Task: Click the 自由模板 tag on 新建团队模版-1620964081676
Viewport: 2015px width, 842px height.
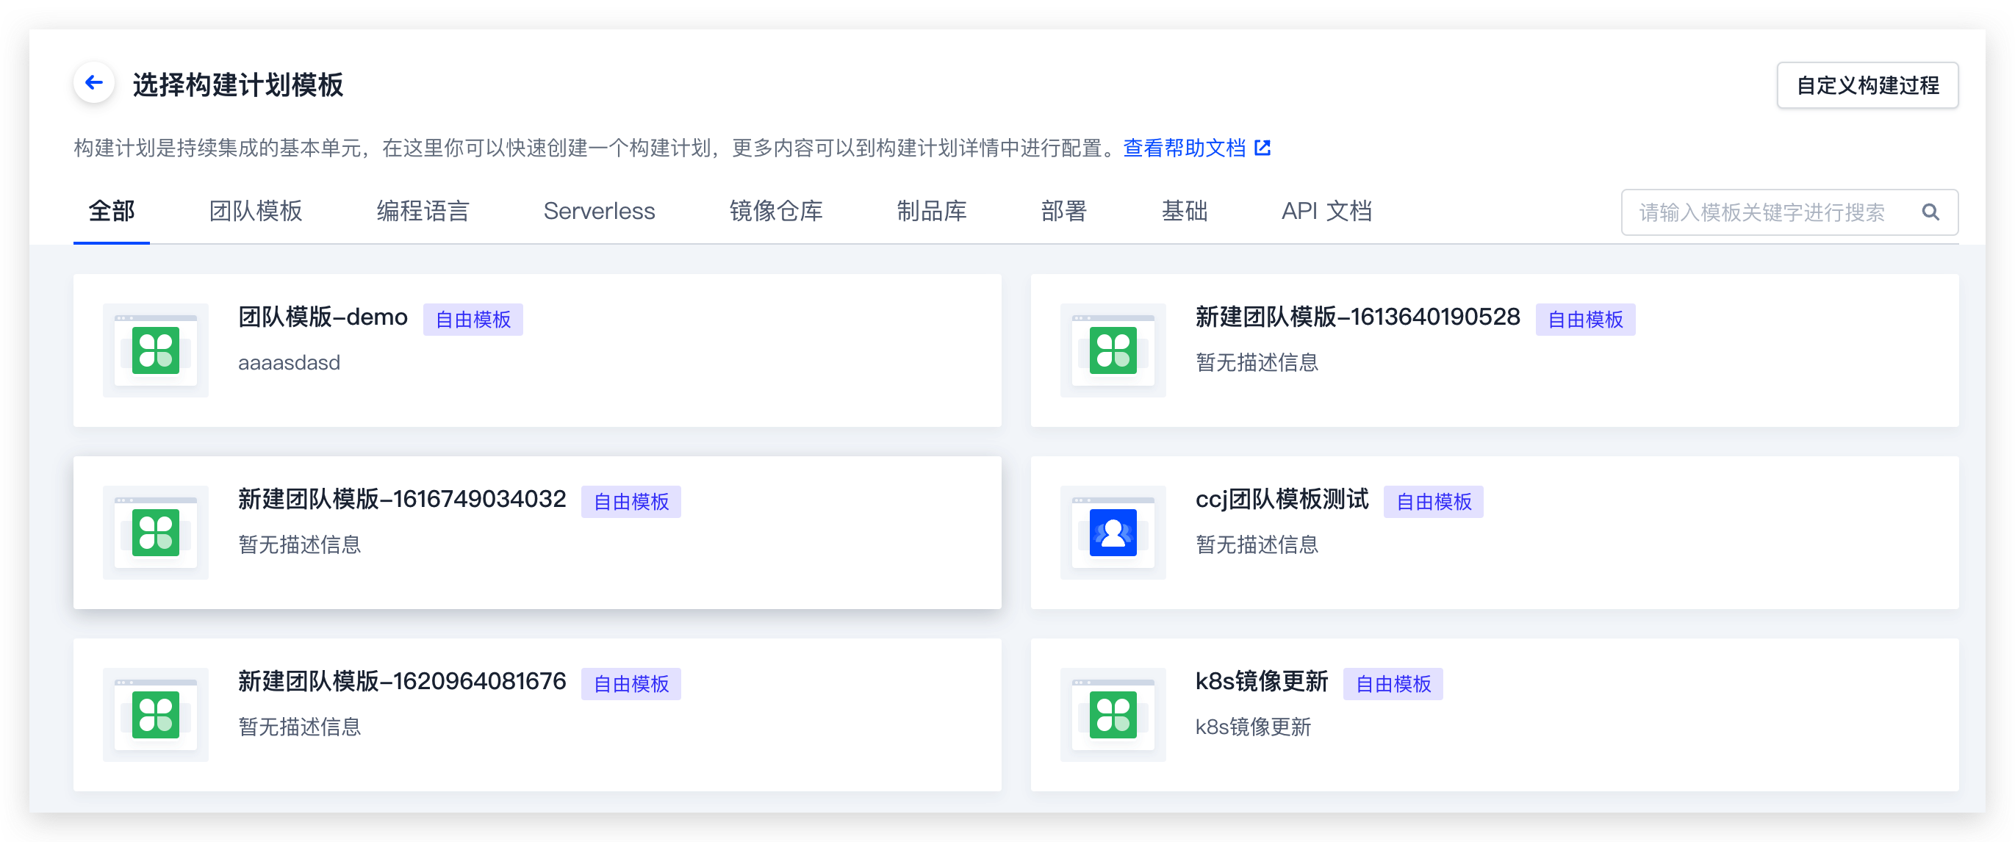Action: coord(631,683)
